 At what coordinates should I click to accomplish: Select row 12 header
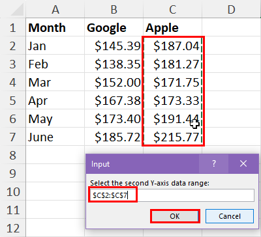pyautogui.click(x=13, y=229)
